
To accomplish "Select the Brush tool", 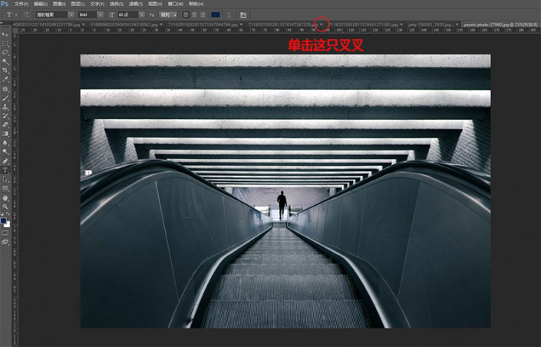I will (5, 97).
